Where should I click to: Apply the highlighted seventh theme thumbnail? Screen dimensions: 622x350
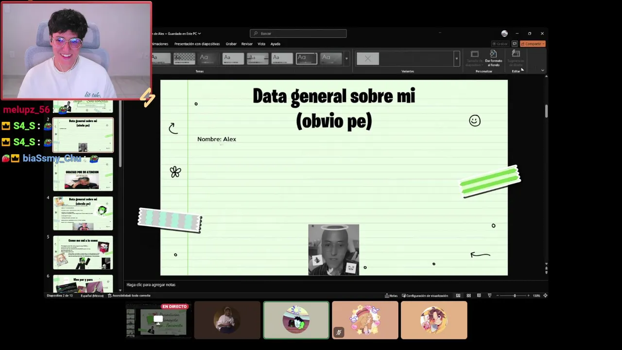(307, 58)
